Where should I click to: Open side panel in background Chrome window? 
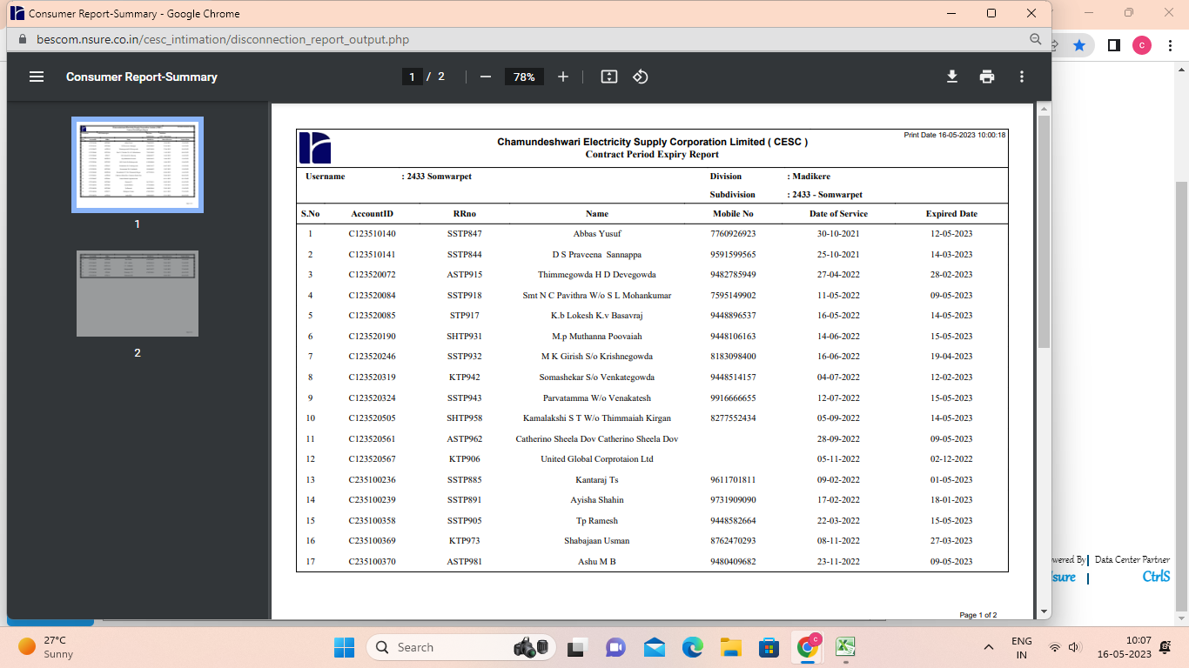(x=1113, y=45)
